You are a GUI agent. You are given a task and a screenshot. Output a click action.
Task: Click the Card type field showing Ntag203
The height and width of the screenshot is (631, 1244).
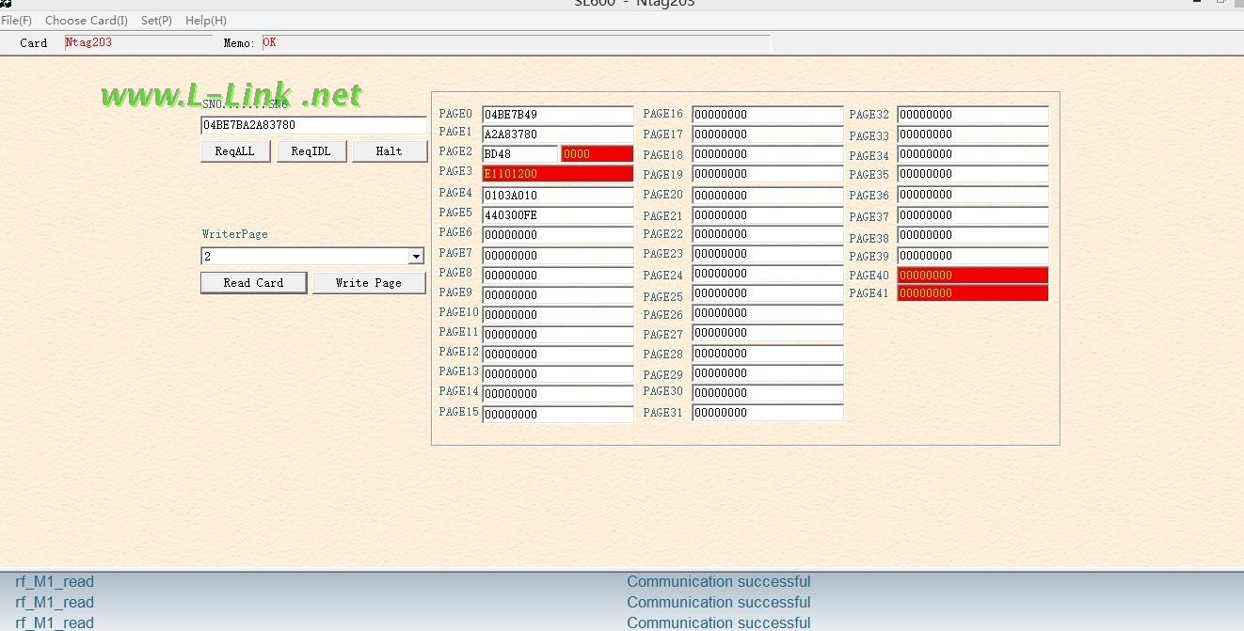[138, 43]
